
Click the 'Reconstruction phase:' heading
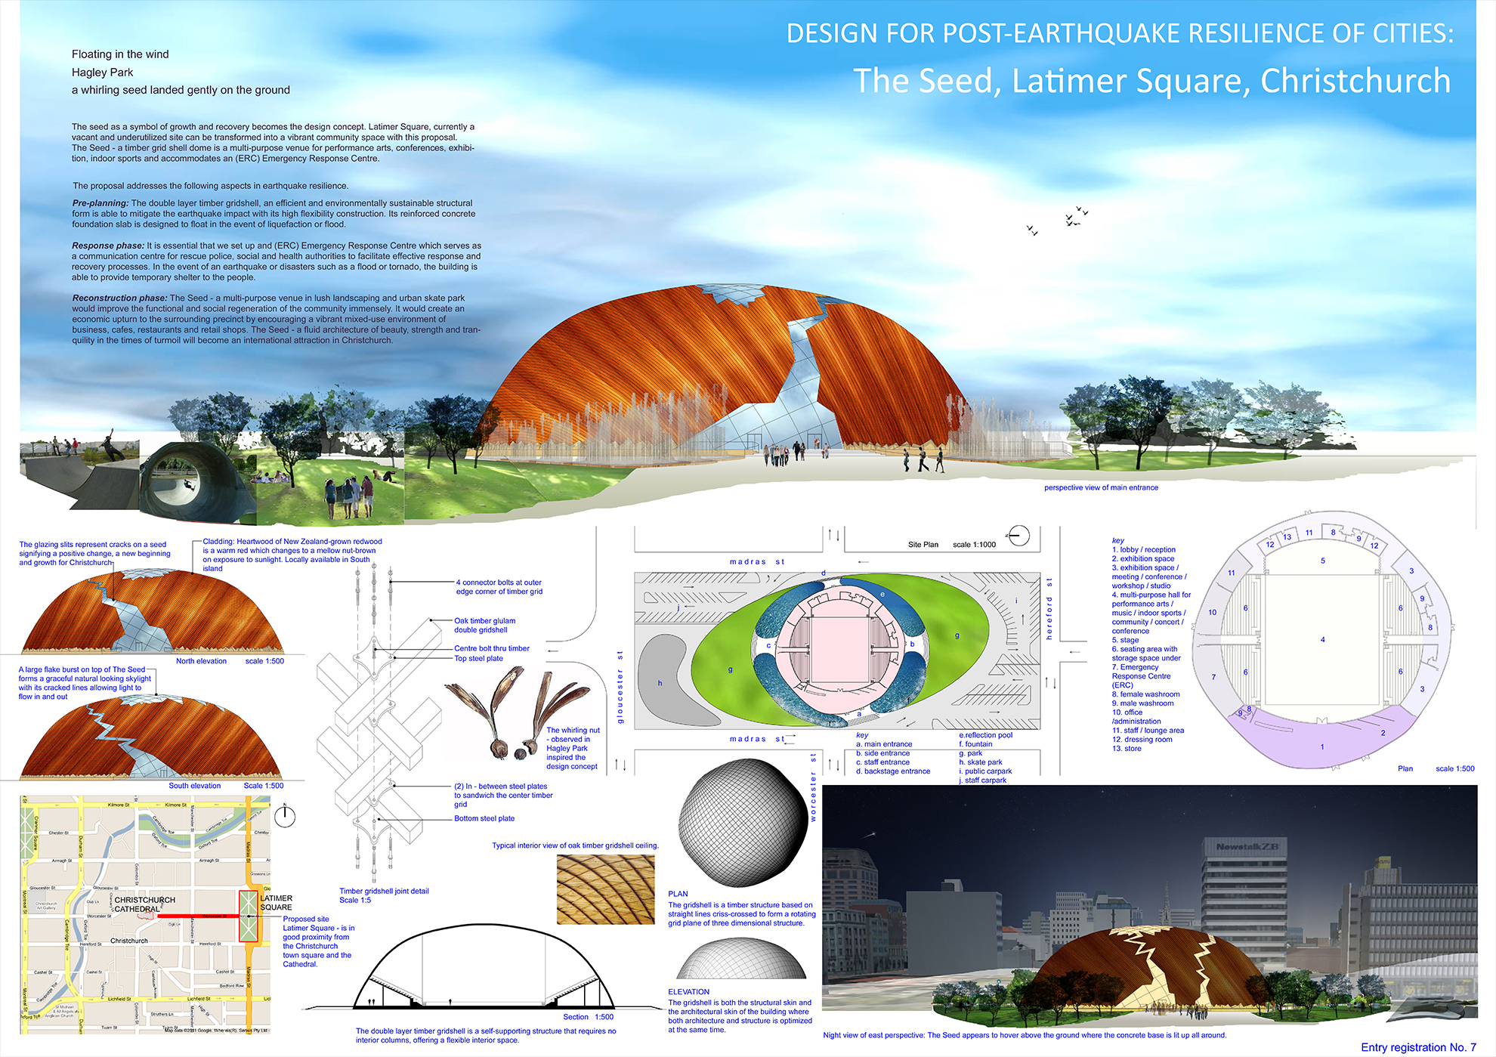(x=119, y=298)
